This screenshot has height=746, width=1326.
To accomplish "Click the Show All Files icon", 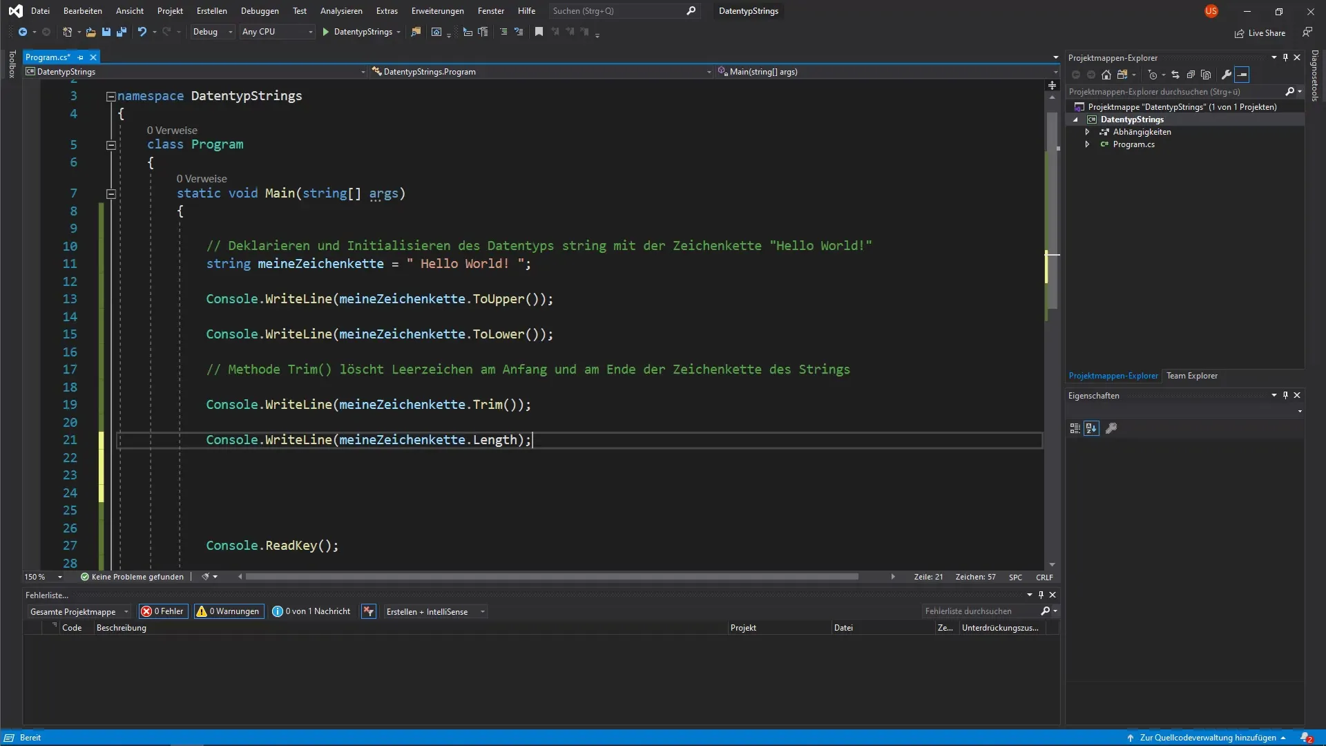I will [x=1206, y=75].
